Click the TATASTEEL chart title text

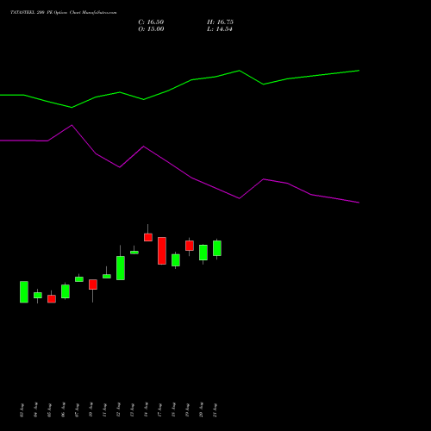(64, 13)
